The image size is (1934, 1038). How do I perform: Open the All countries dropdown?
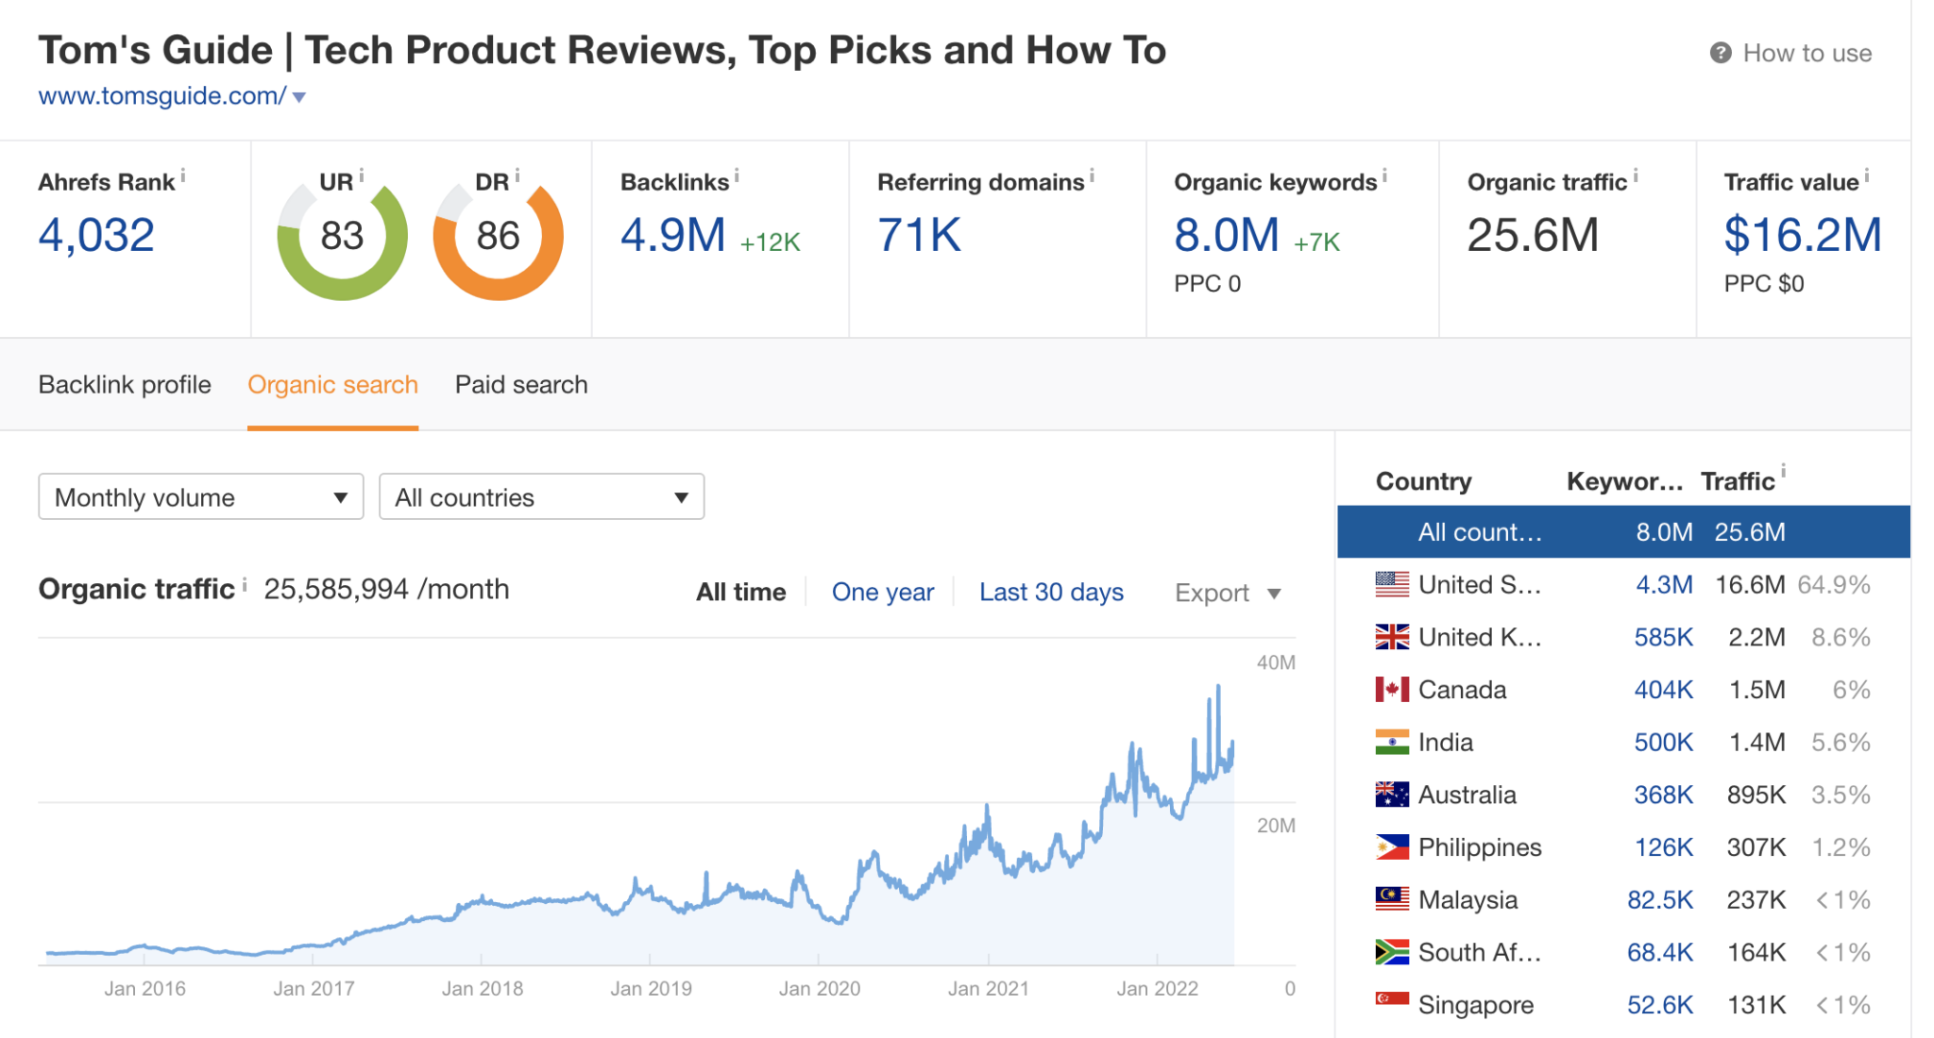tap(542, 497)
